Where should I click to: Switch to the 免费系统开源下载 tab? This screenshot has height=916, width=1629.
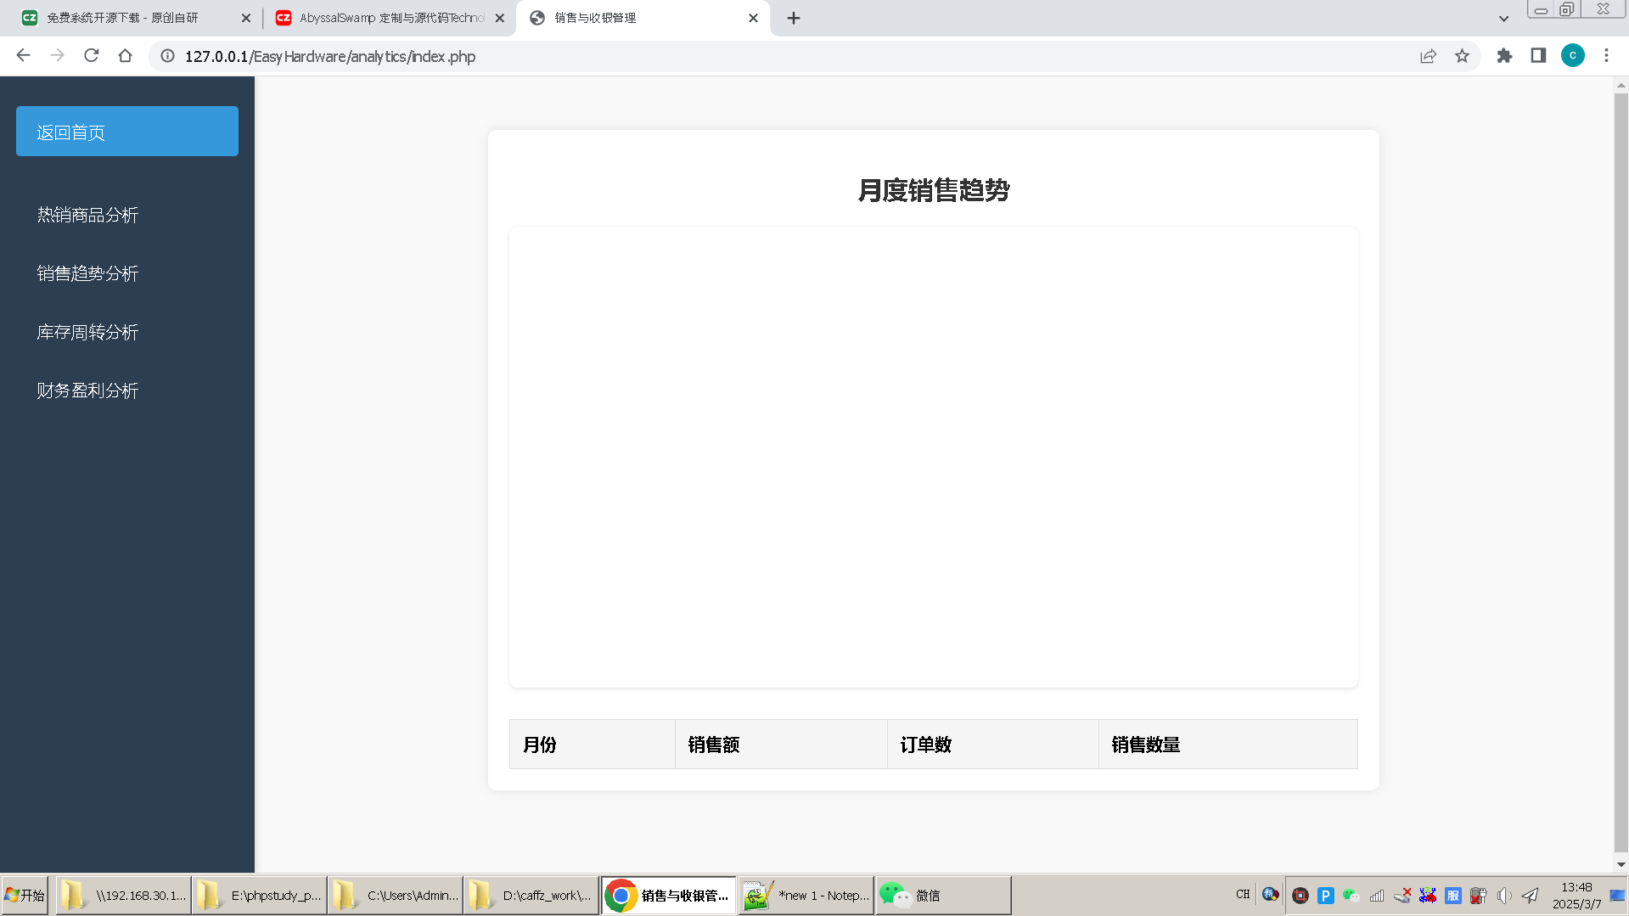(x=122, y=18)
